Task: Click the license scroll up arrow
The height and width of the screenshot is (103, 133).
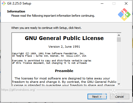Action: click(119, 35)
